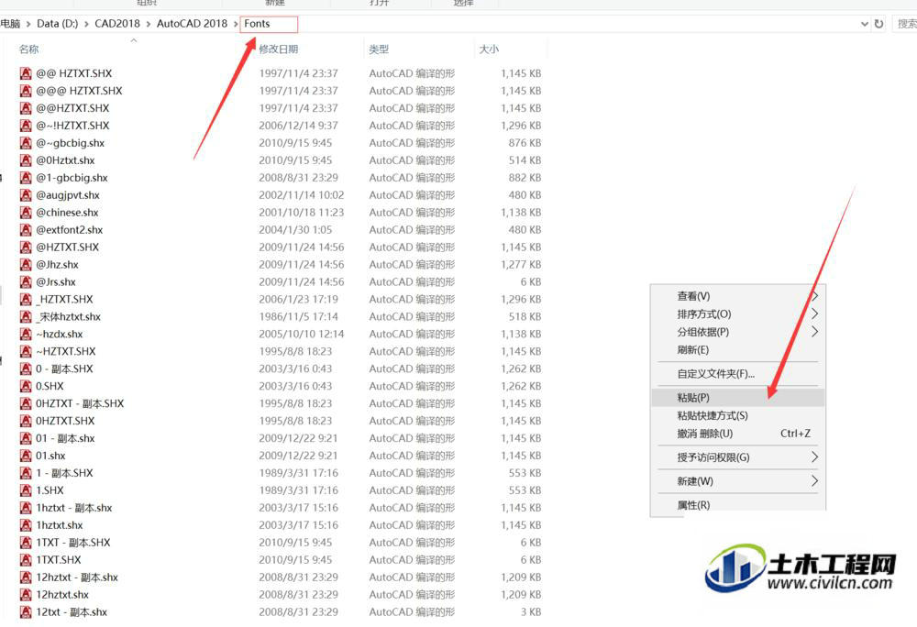Select file name @~!HZTXT.SHX
The width and height of the screenshot is (917, 627).
(72, 126)
